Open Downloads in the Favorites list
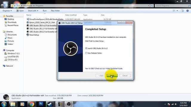This screenshot has width=191, height=107. pos(12,22)
